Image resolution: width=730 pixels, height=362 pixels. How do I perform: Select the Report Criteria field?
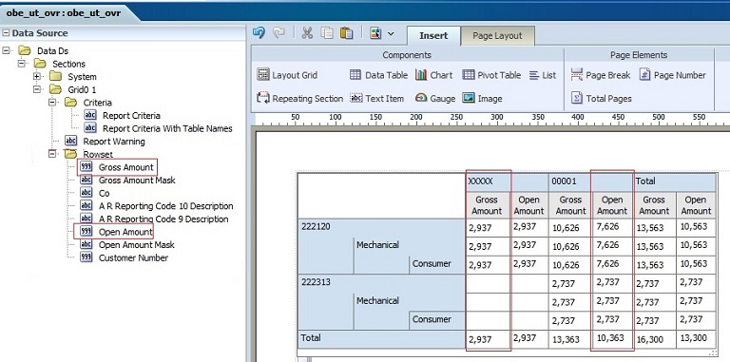122,115
